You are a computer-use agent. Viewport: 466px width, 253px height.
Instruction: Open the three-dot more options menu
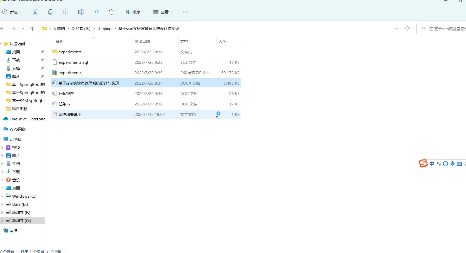[x=186, y=12]
